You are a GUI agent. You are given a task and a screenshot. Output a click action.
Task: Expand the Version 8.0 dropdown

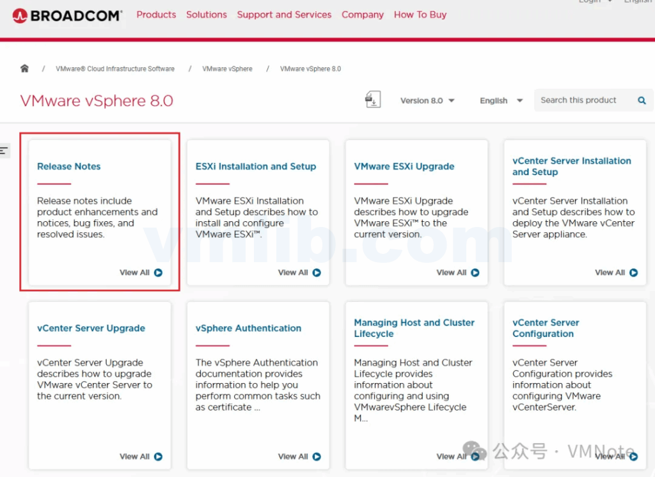(427, 100)
